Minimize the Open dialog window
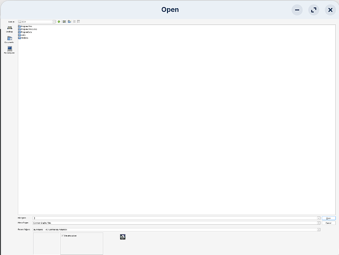This screenshot has width=339, height=255. 297,10
